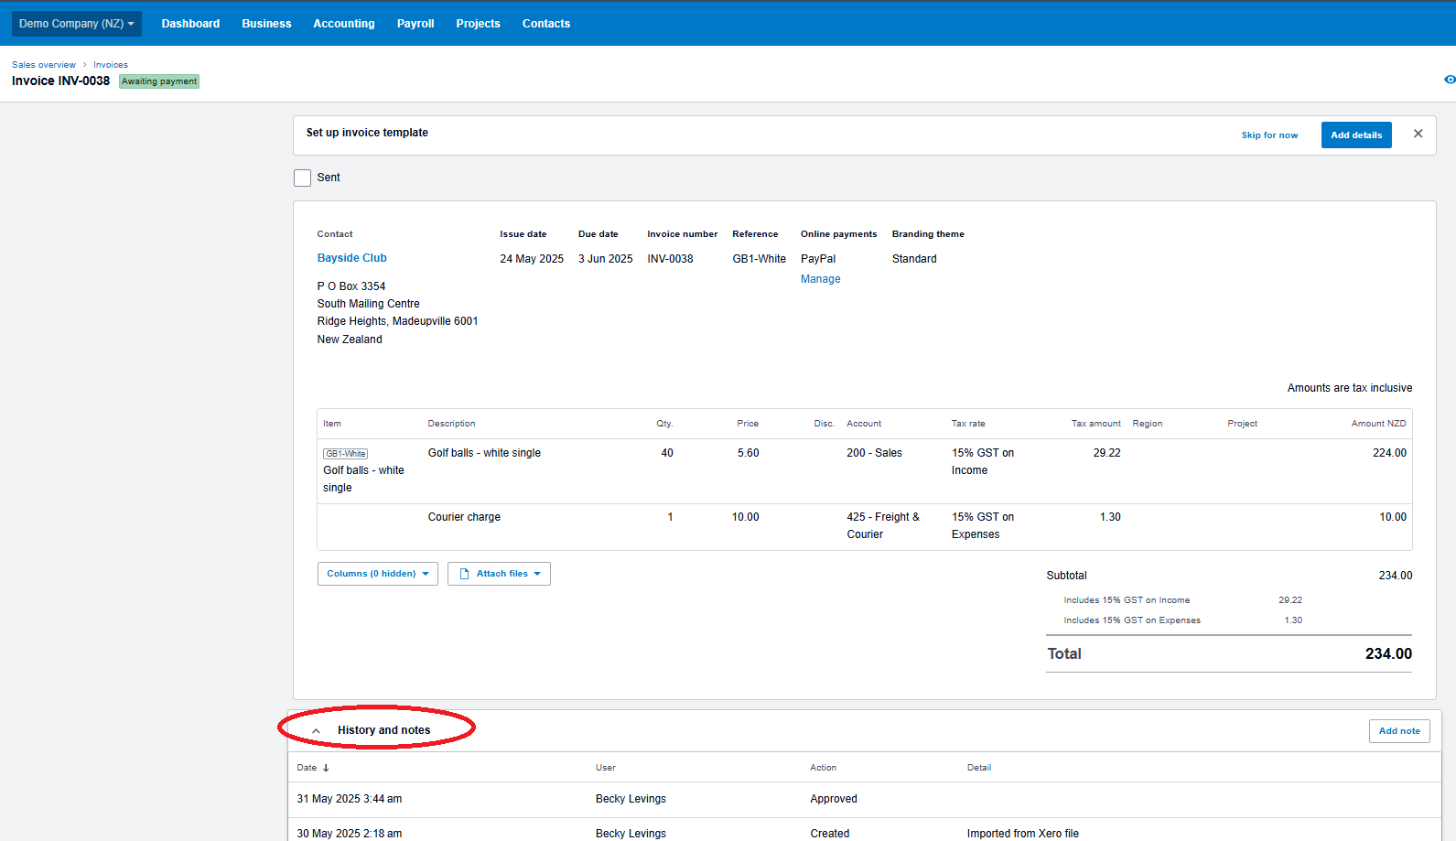Screen dimensions: 1456x841
Task: Click the 15% GST on Income tax rate cell
Action: [983, 462]
